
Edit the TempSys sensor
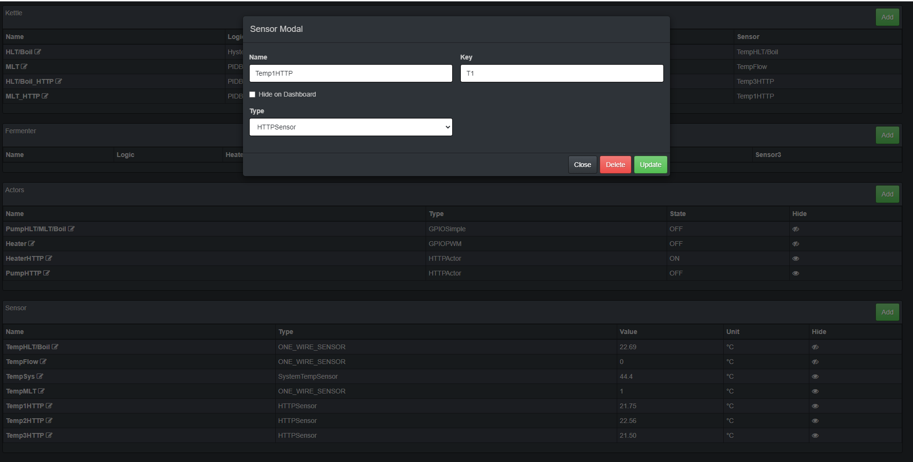40,376
